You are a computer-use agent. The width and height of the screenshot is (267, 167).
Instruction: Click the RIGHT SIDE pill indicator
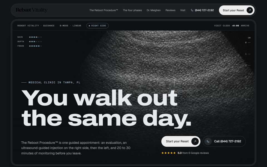97,26
